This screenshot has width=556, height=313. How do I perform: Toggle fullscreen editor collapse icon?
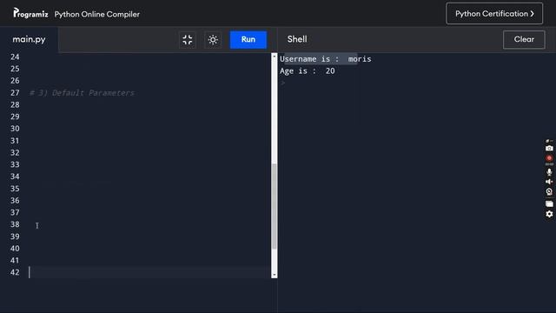[x=188, y=39]
